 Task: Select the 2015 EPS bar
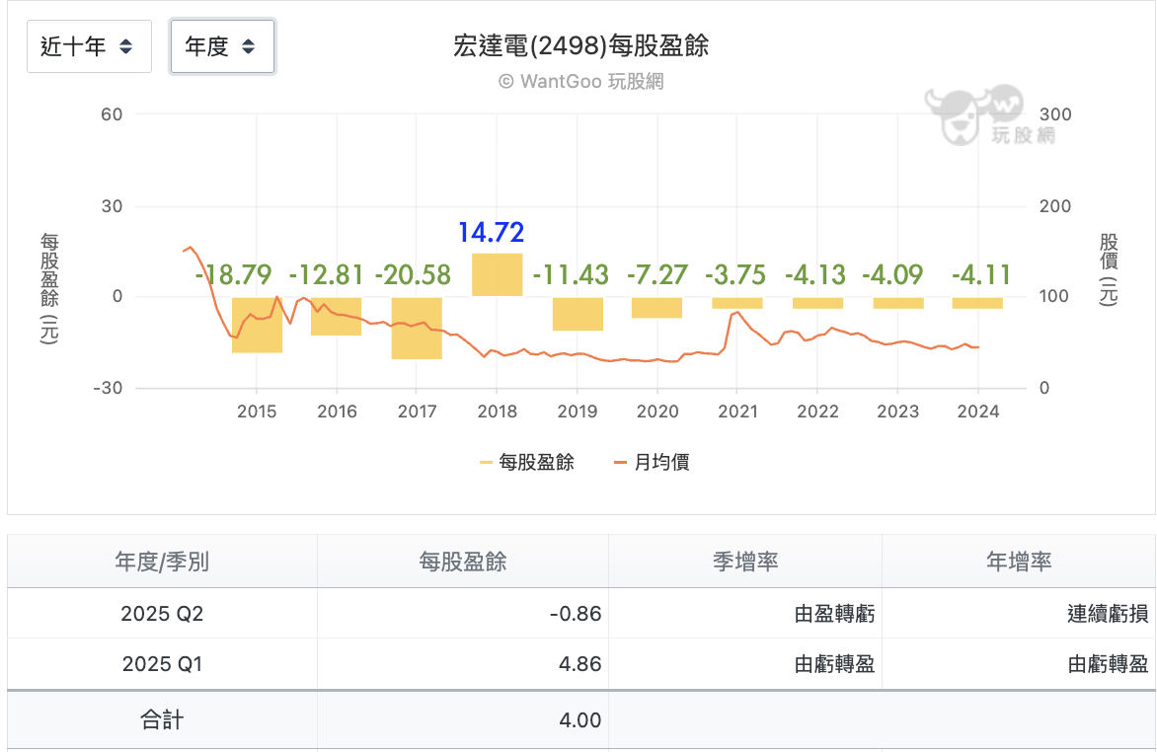click(x=257, y=325)
